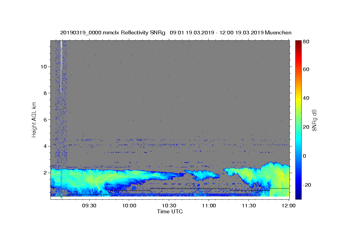Image resolution: width=358 pixels, height=239 pixels.
Task: Click the 10:00 time tick label
Action: pos(129,206)
